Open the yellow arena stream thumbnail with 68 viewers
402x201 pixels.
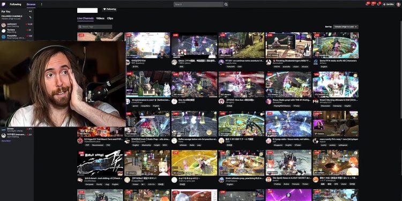click(x=194, y=163)
